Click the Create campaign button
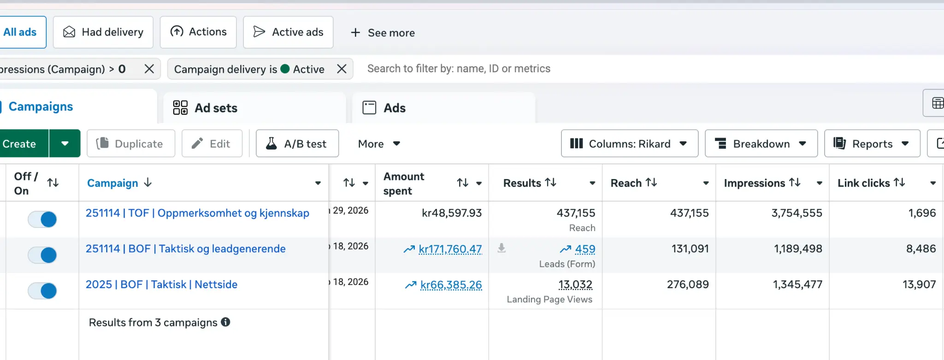 [24, 144]
